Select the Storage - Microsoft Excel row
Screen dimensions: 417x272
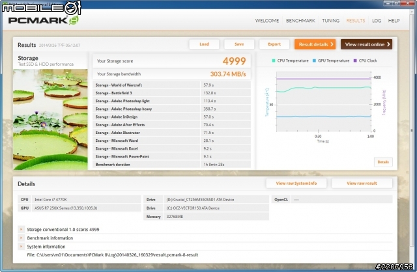(172, 148)
